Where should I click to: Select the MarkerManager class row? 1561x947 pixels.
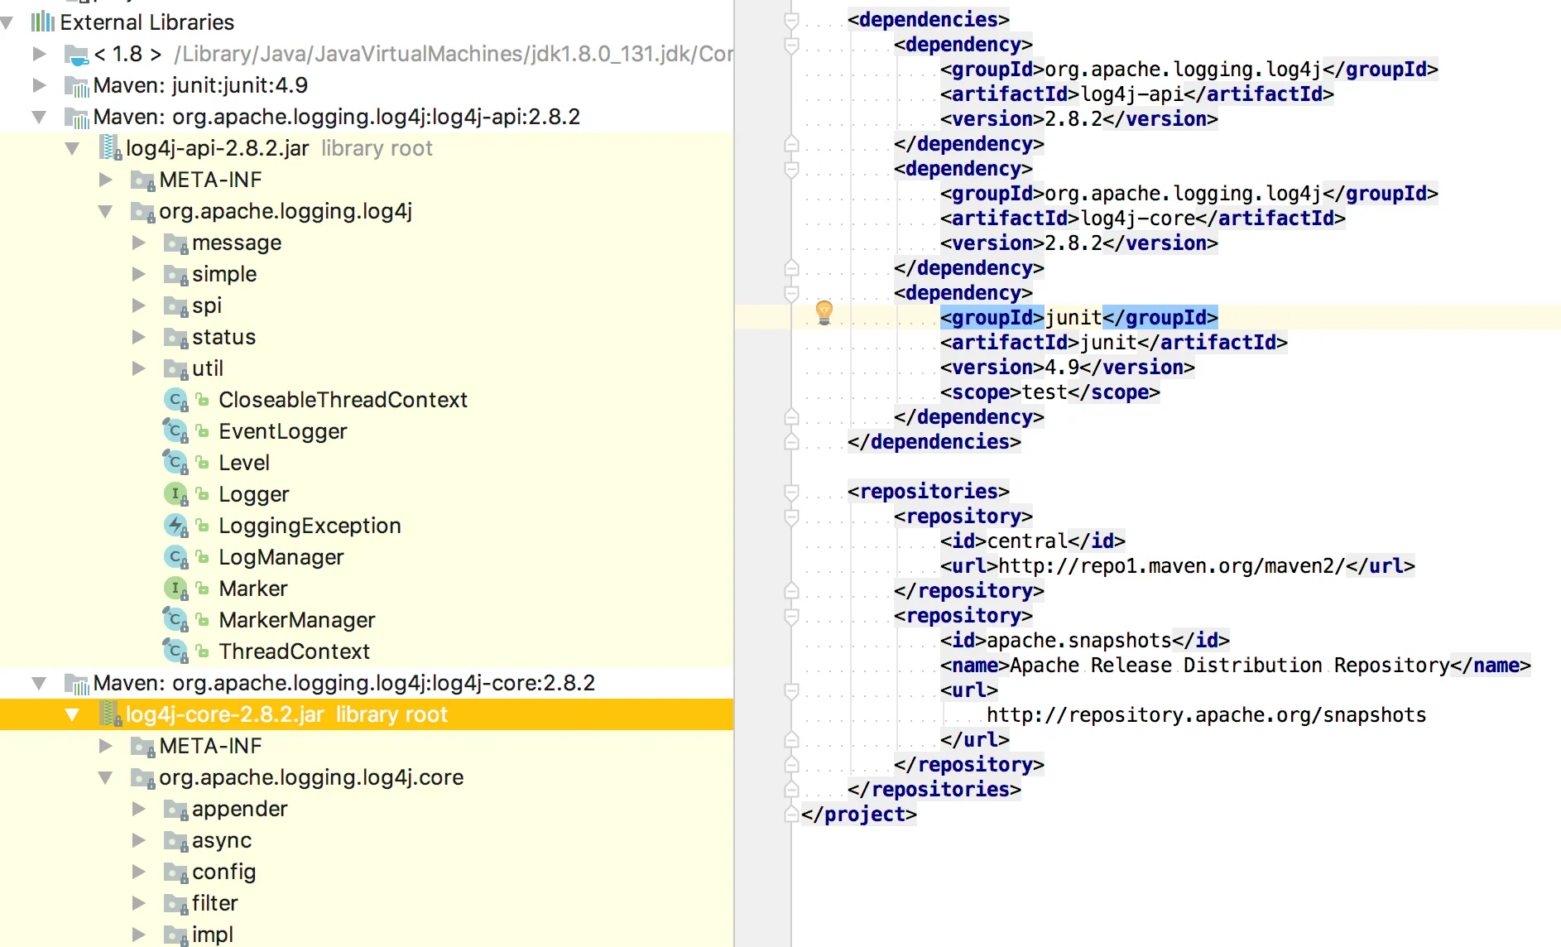367,620
